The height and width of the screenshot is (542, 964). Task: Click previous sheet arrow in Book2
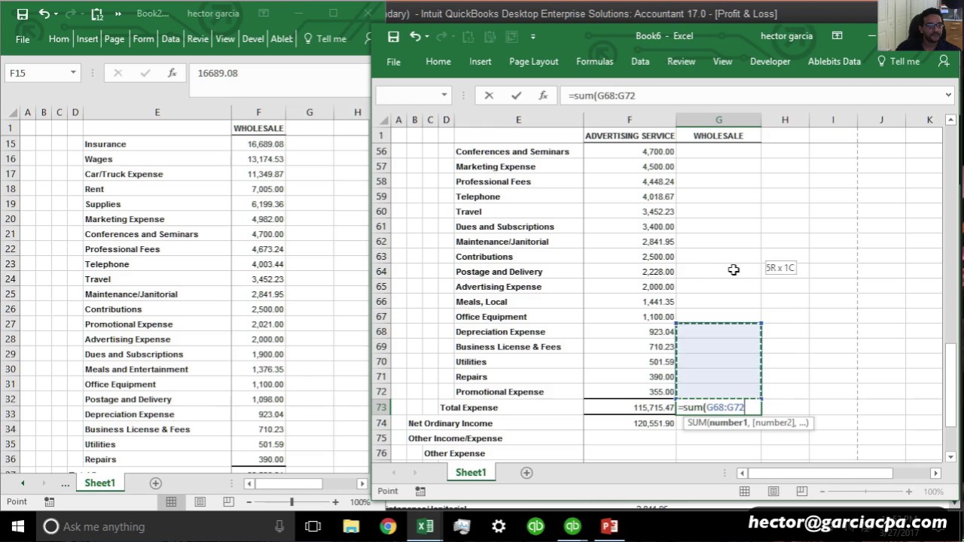pos(23,483)
